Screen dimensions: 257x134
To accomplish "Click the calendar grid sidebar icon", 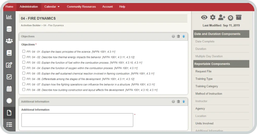I will 9,89.
